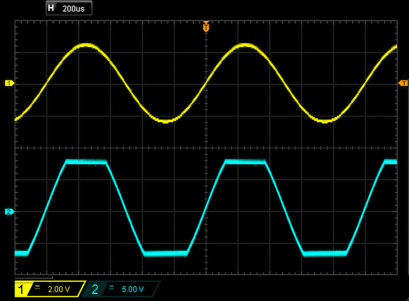Click the first flat top of cyan waveform
409x301 pixels.
86,162
